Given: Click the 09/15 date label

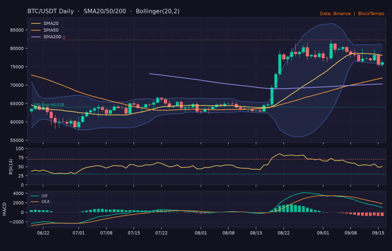Looking at the screenshot, I should pos(378,233).
